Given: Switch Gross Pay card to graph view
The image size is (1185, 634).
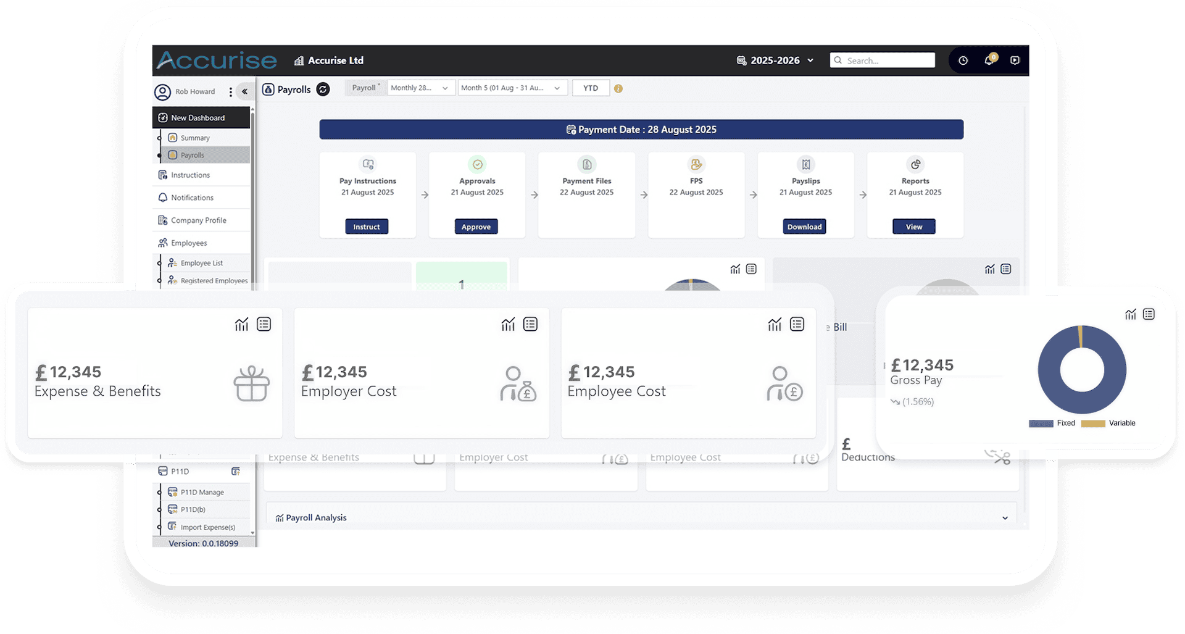Looking at the screenshot, I should pos(1131,314).
